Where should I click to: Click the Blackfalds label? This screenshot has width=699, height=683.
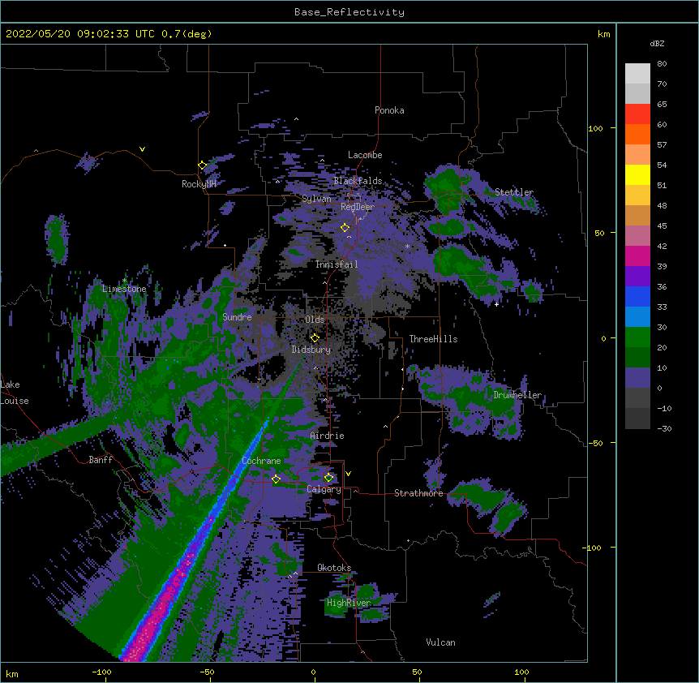358,181
